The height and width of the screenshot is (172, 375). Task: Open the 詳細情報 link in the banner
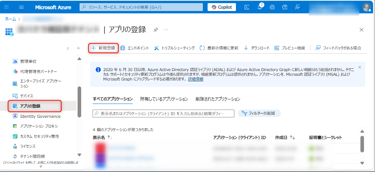tap(196, 79)
